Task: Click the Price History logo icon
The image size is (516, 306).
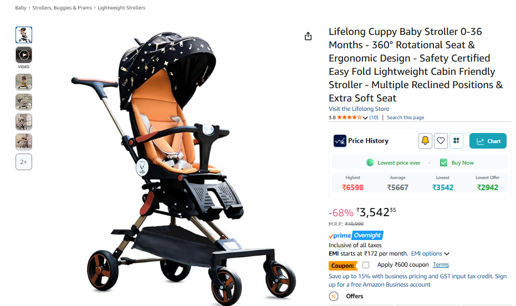Action: click(x=340, y=141)
